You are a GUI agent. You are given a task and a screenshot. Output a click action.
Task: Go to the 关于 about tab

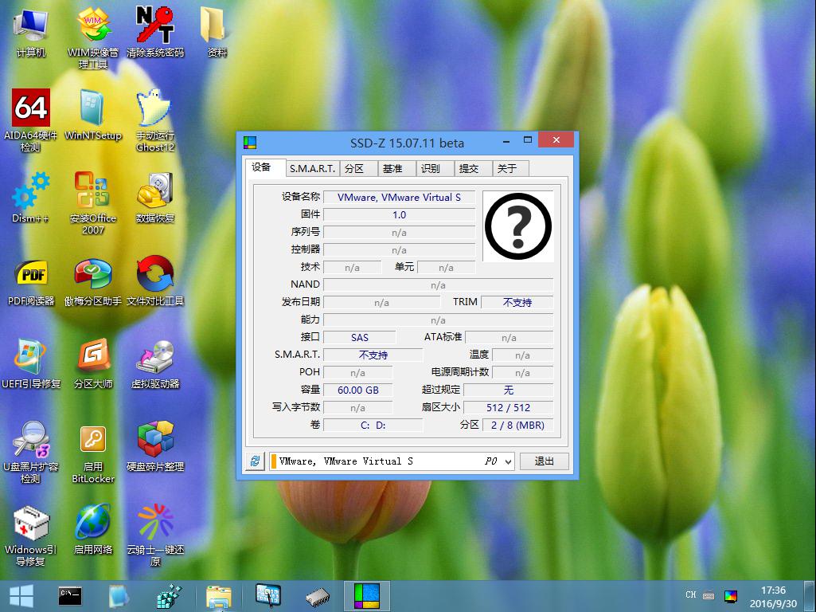507,168
